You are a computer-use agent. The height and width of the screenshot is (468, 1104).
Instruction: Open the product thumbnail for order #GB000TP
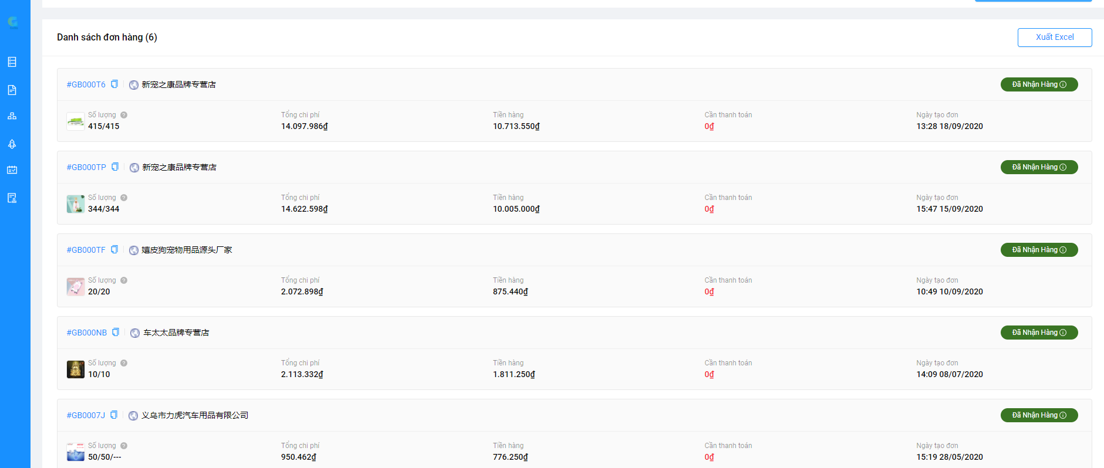[75, 204]
